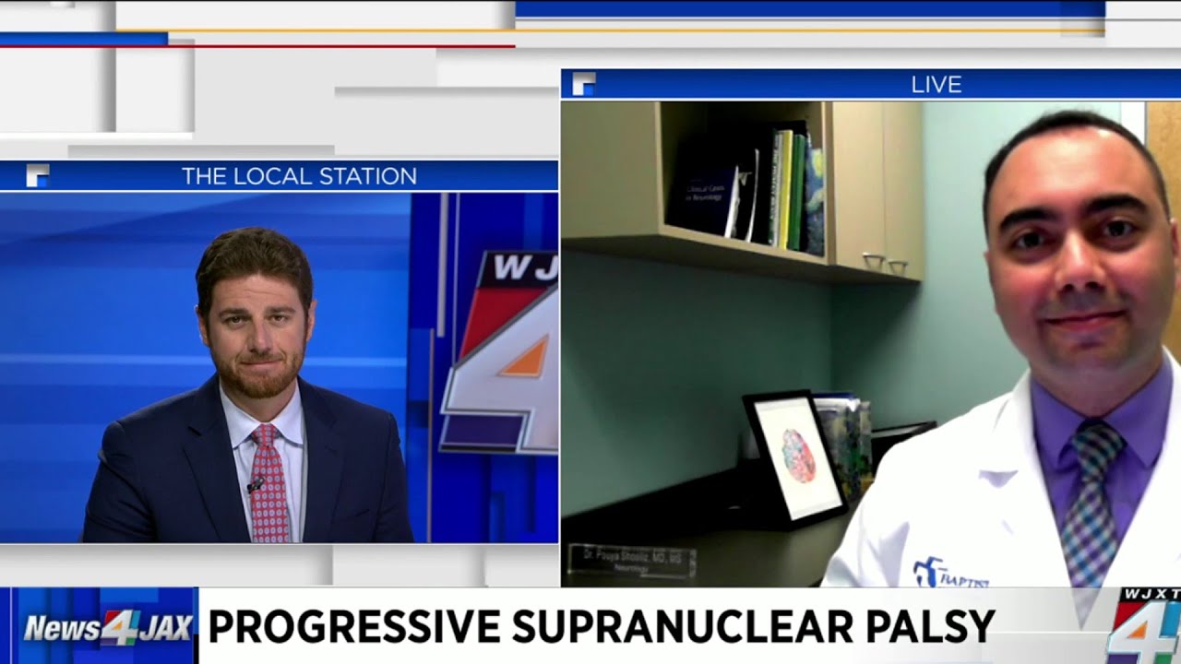Click the anchor's video feed
The width and height of the screenshot is (1181, 664).
(x=279, y=367)
